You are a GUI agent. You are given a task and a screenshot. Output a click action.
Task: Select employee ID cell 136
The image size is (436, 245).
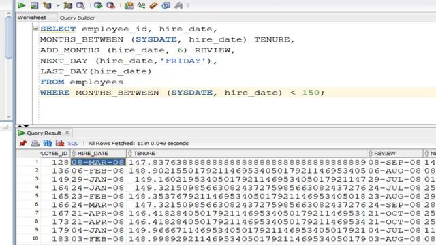[x=56, y=171]
